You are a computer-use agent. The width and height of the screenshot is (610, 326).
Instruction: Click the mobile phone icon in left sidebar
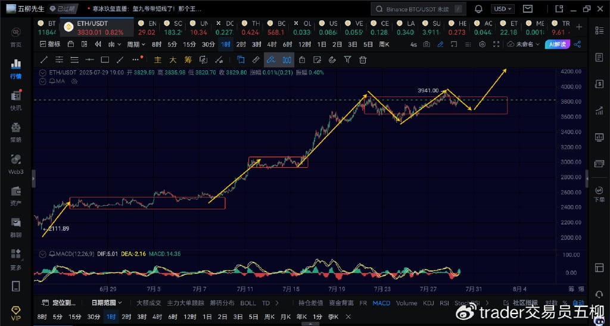16,286
